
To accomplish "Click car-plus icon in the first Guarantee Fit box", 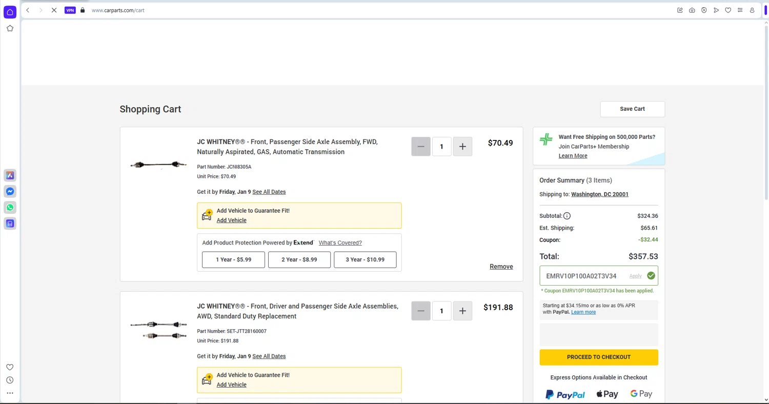I will click(x=207, y=215).
